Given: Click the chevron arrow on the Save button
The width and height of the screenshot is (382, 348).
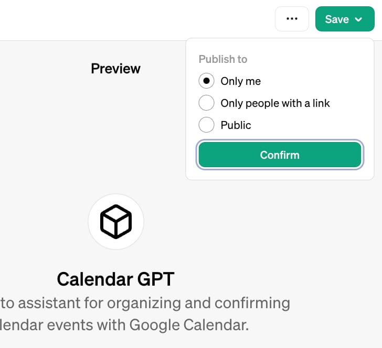Looking at the screenshot, I should tap(359, 19).
